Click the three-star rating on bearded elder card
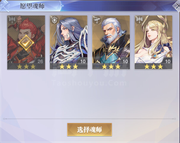180x143 pixels. [111, 66]
